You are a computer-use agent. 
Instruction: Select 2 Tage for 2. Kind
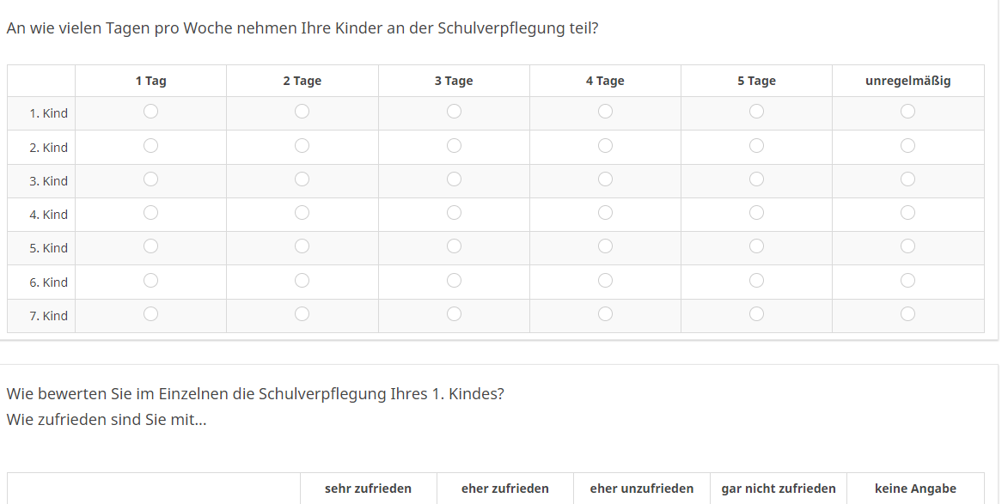click(x=302, y=146)
